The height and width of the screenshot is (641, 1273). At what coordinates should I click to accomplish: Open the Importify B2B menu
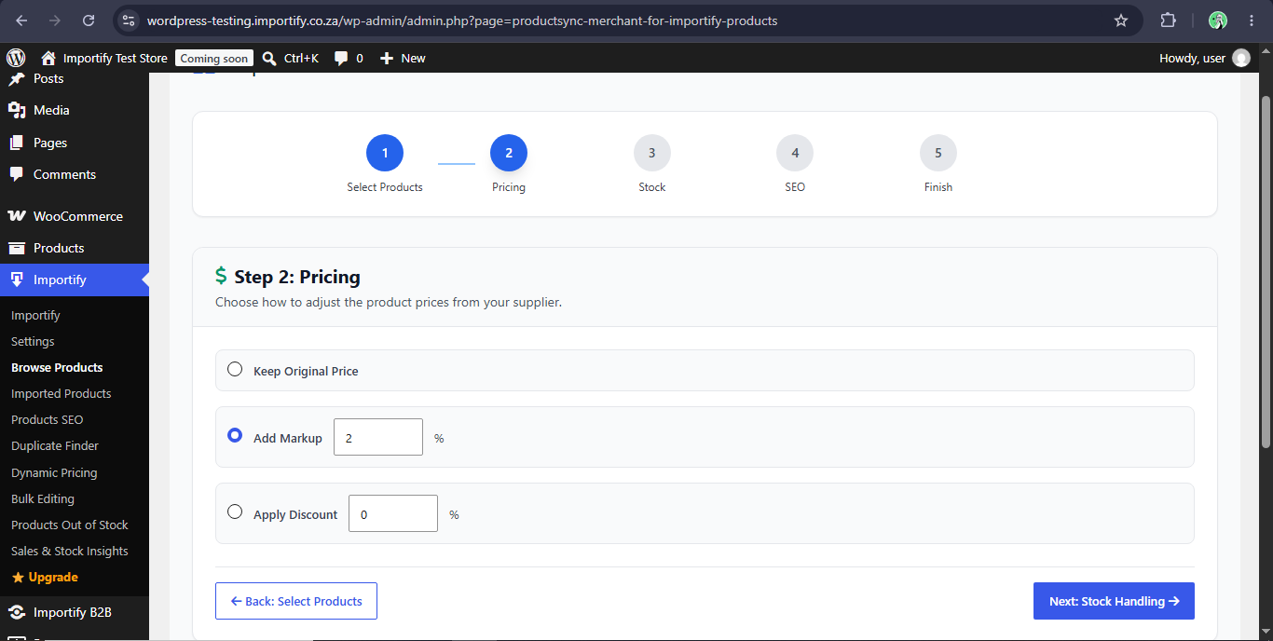[75, 612]
